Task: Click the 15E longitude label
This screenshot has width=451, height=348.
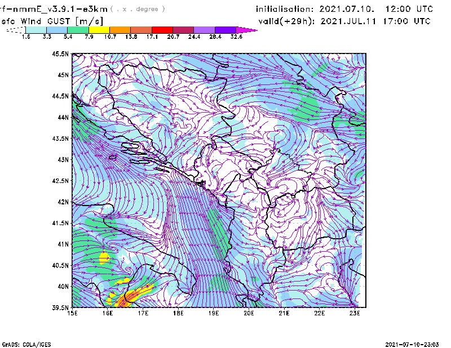Action: [x=72, y=313]
